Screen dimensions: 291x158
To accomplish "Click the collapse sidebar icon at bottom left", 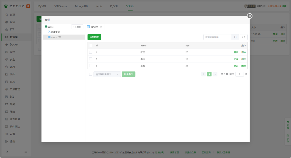I will [x=7, y=152].
